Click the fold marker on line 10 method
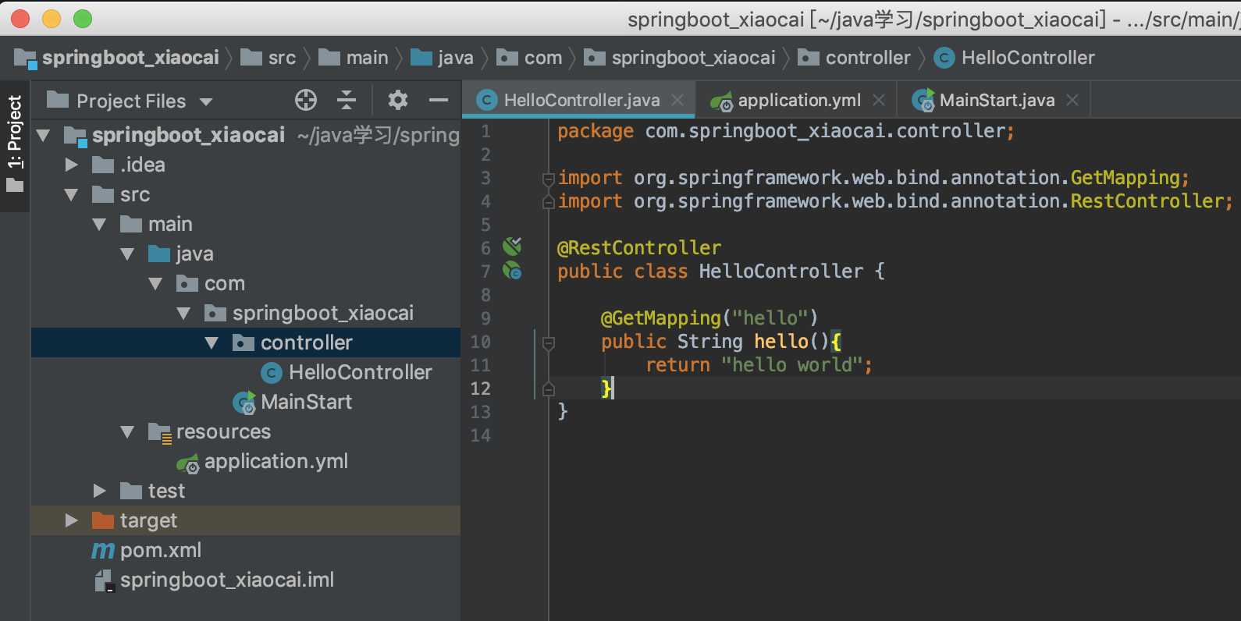This screenshot has width=1241, height=621. click(549, 342)
